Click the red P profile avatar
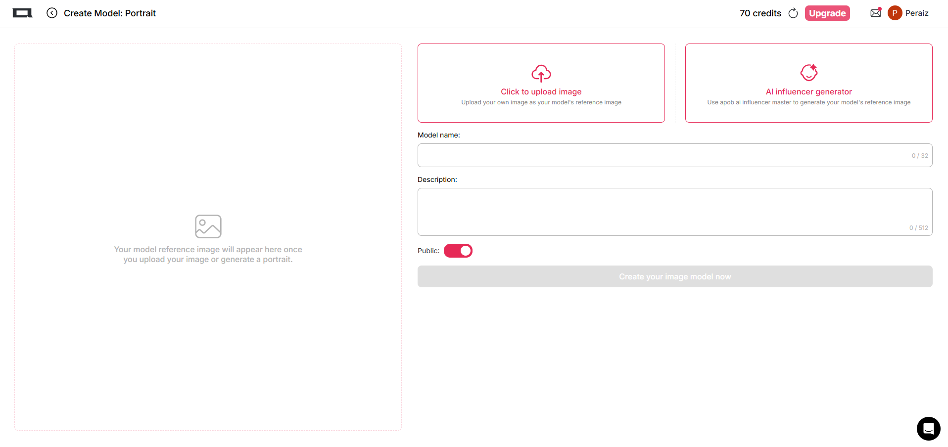 pos(895,13)
